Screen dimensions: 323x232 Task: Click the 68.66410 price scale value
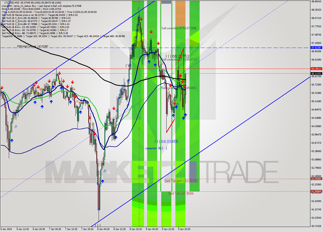coord(316,2)
